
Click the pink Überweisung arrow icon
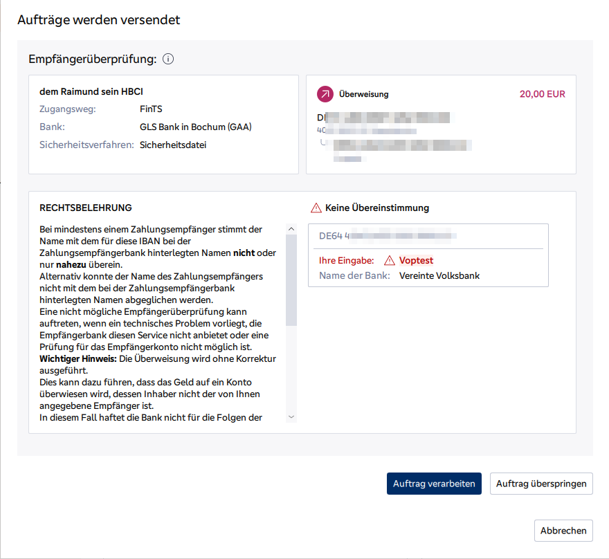click(x=325, y=94)
